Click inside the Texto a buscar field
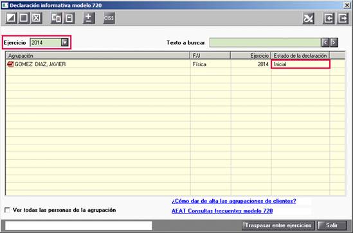 (265, 42)
